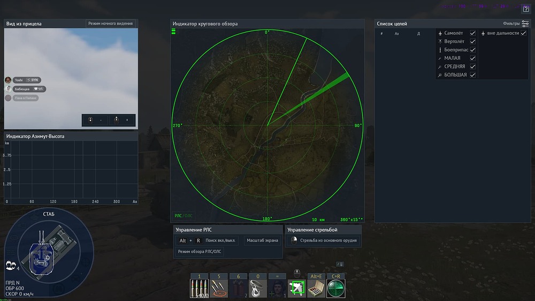Expand the action bar collapse chevron
The height and width of the screenshot is (301, 535).
point(340,264)
